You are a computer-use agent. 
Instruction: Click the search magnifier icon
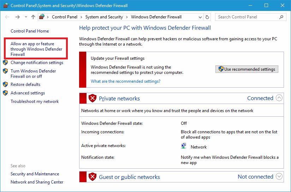[x=281, y=17]
